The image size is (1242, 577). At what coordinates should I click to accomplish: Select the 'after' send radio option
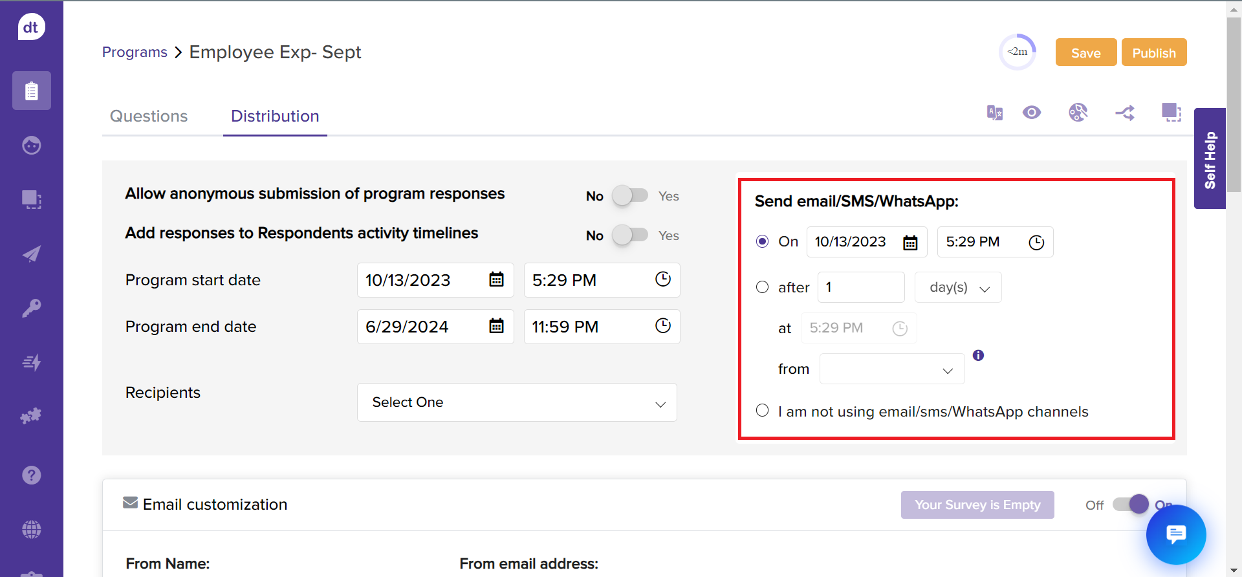(763, 287)
